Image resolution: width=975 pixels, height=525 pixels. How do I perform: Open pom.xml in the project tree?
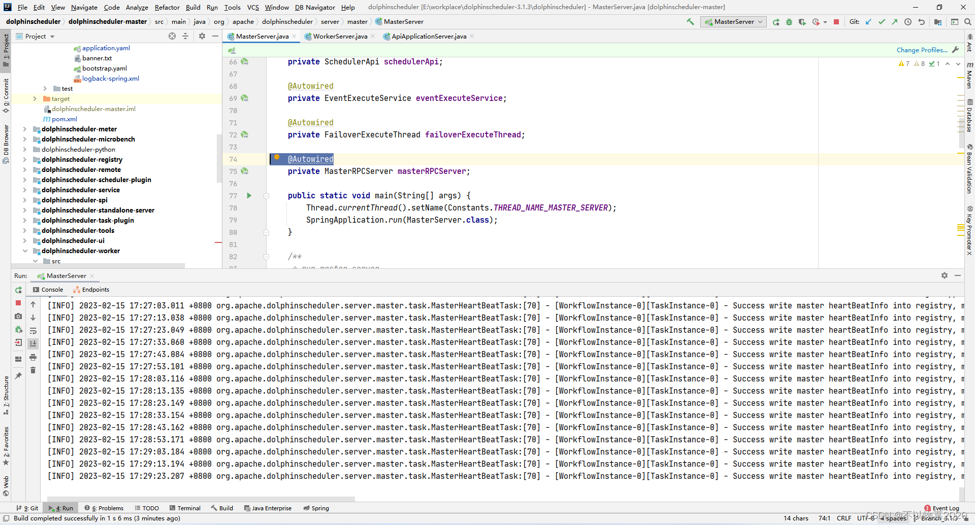(x=64, y=119)
